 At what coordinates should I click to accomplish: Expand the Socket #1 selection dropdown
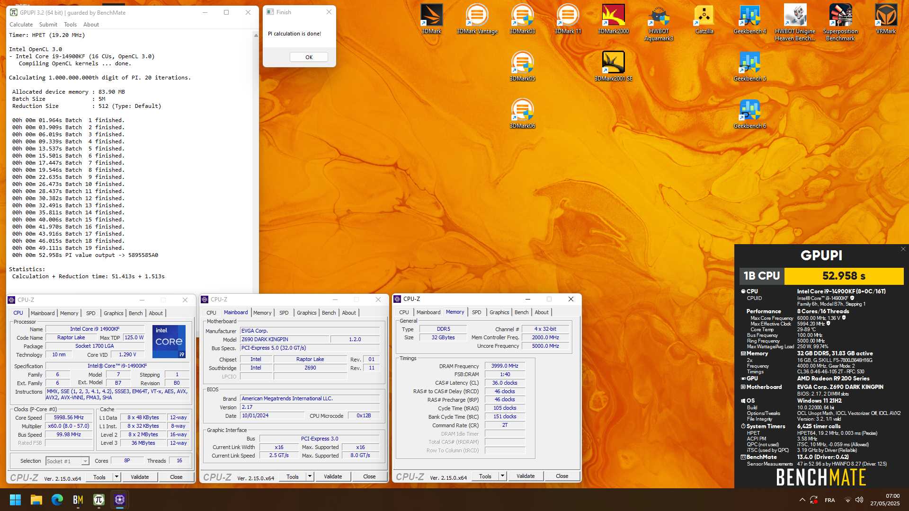click(x=85, y=461)
